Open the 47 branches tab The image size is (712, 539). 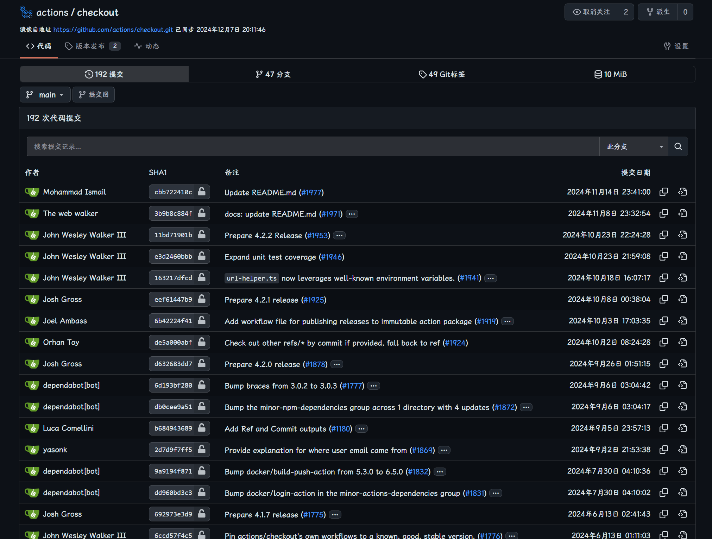pyautogui.click(x=273, y=74)
